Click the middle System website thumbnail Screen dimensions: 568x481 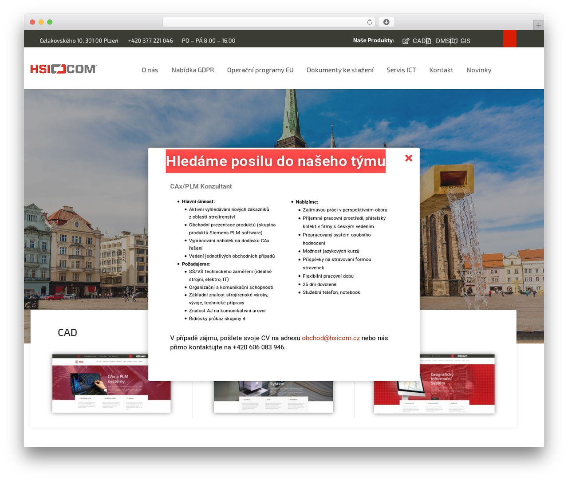tap(273, 397)
